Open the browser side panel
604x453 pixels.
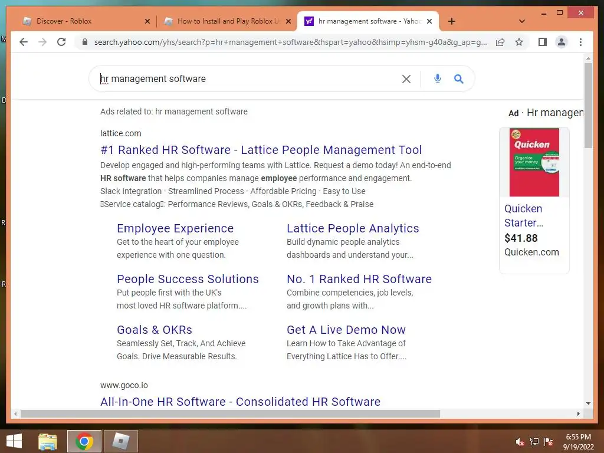pyautogui.click(x=543, y=42)
